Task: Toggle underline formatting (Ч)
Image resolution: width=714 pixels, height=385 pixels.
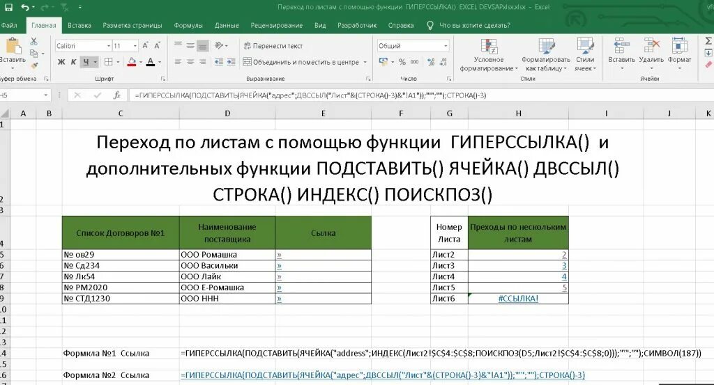Action: click(86, 62)
